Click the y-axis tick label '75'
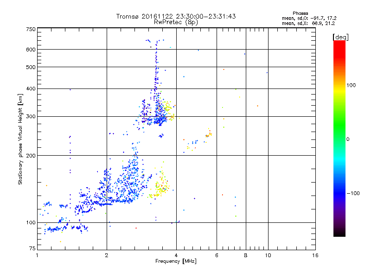The image size is (371, 278). 32,248
